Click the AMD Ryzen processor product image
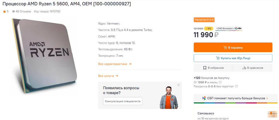The image size is (279, 120). tap(45, 56)
